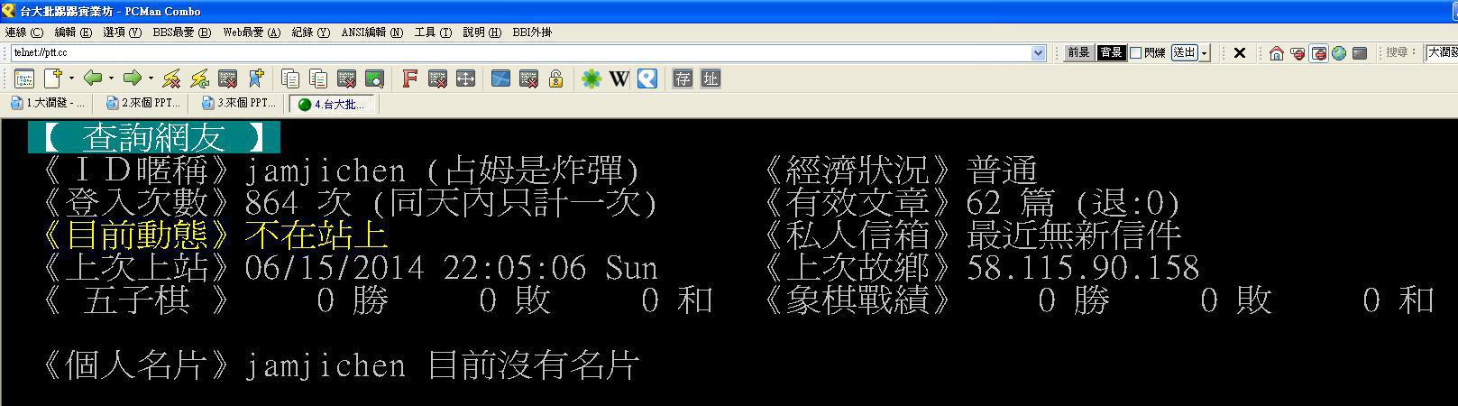
Task: Click the 存 save button icon
Action: (x=683, y=78)
